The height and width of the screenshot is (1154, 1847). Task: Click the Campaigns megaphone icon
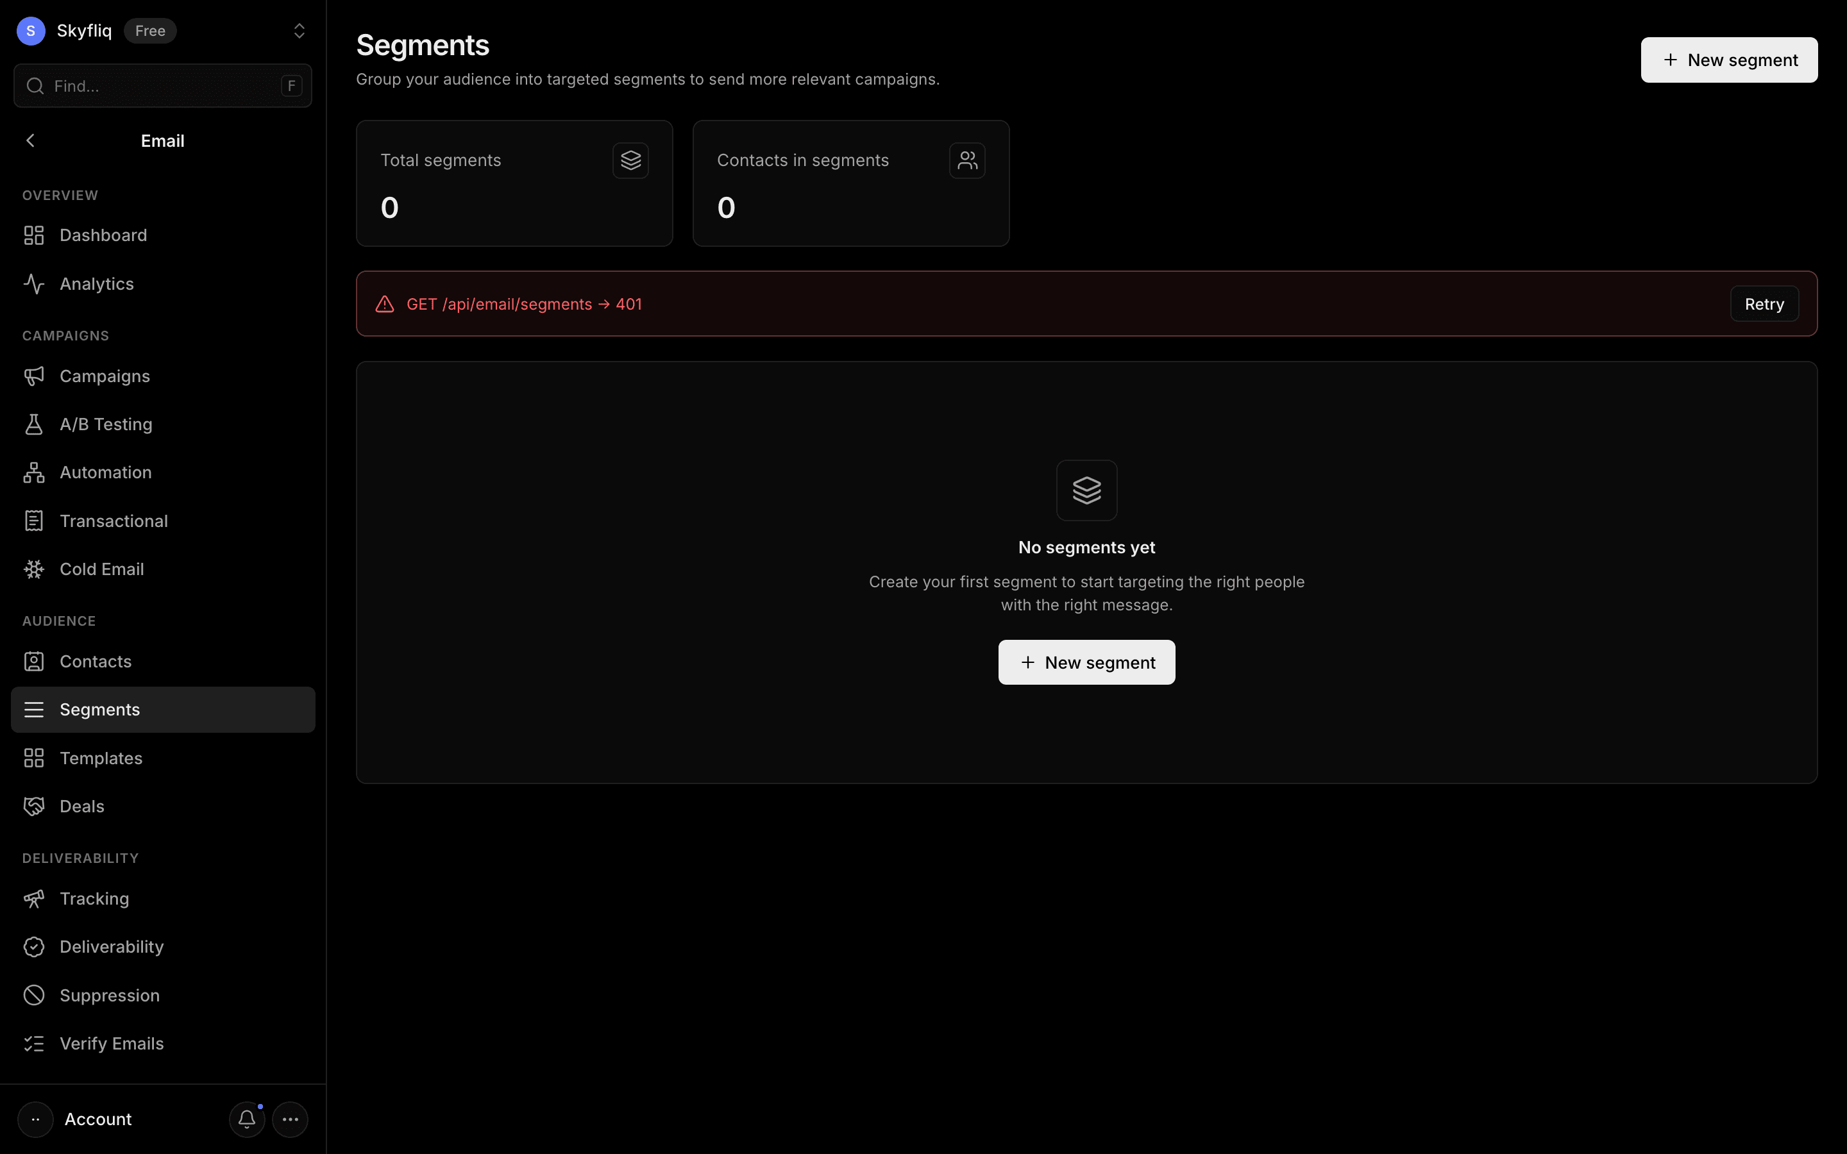33,376
